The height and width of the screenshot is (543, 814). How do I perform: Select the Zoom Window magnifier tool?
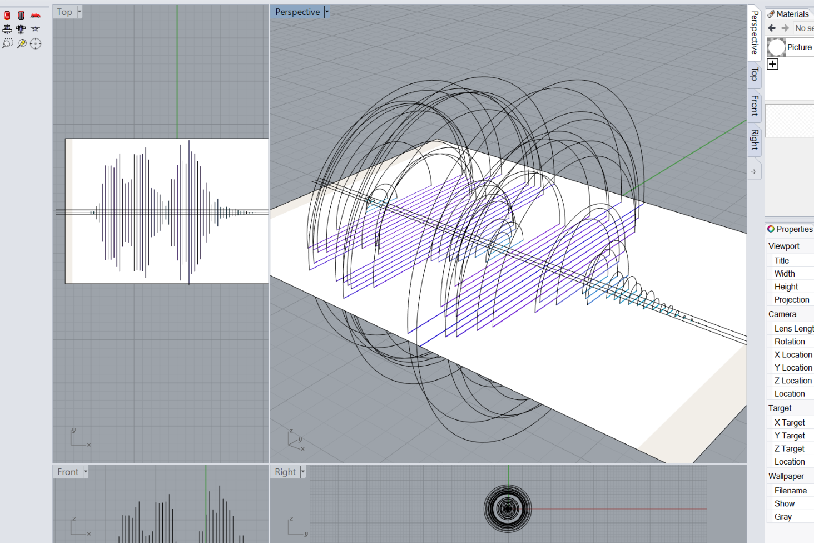7,43
